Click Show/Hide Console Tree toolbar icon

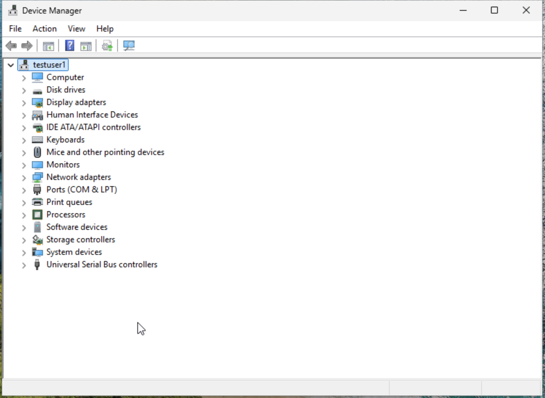(x=48, y=46)
